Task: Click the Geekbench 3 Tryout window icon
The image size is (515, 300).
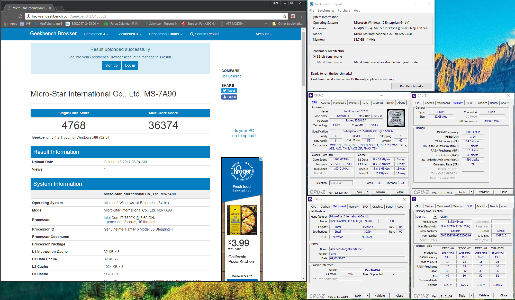Action: [x=312, y=4]
